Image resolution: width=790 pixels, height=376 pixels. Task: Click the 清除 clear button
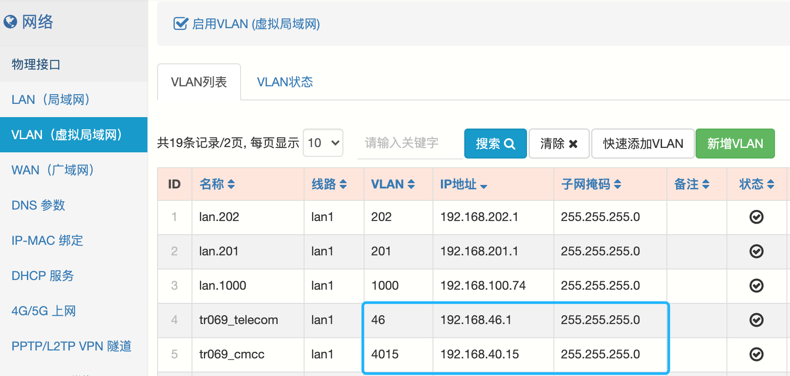559,144
